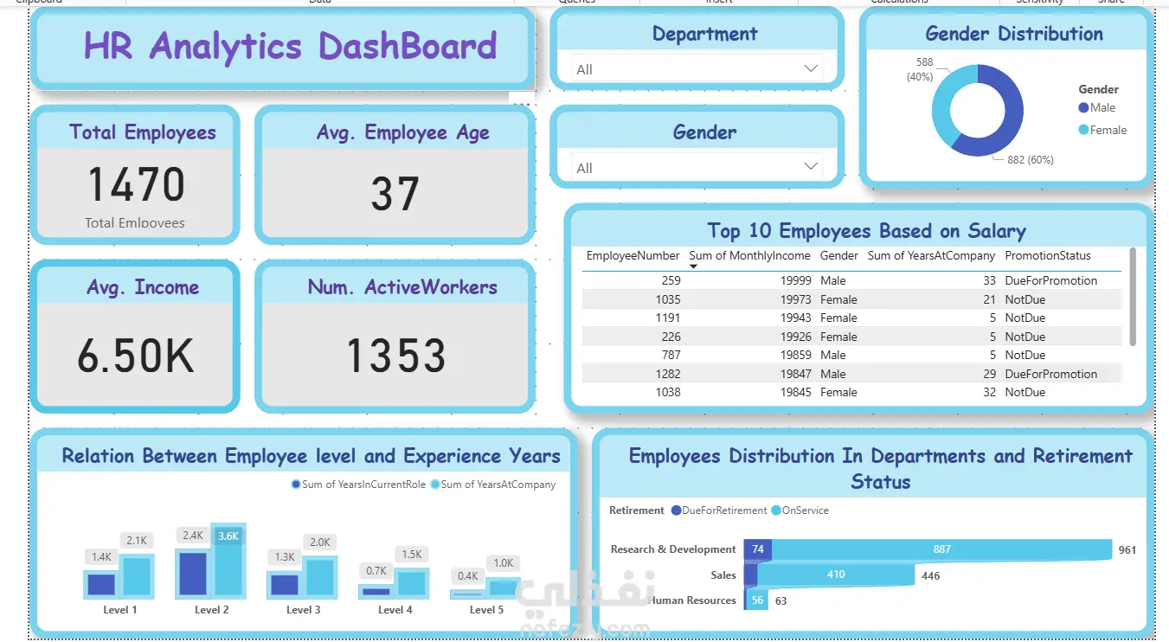Sort table by PromotionStatus column header
This screenshot has width=1169, height=642.
coord(1048,256)
